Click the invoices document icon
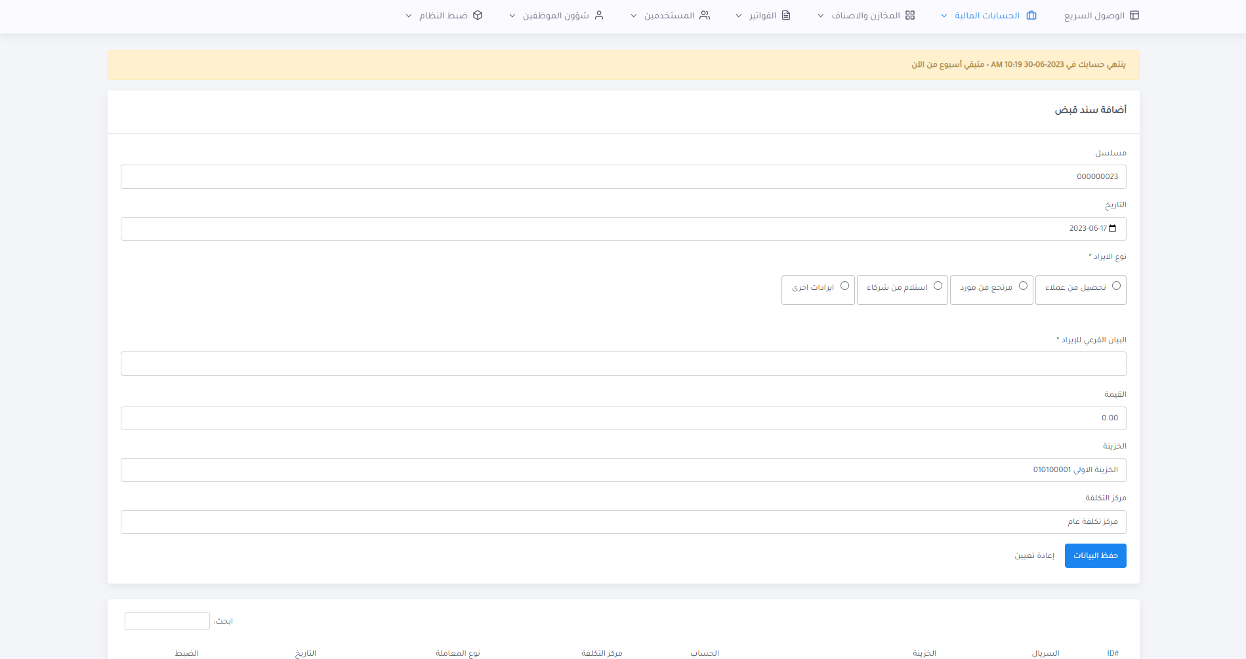This screenshot has width=1246, height=659. point(786,15)
